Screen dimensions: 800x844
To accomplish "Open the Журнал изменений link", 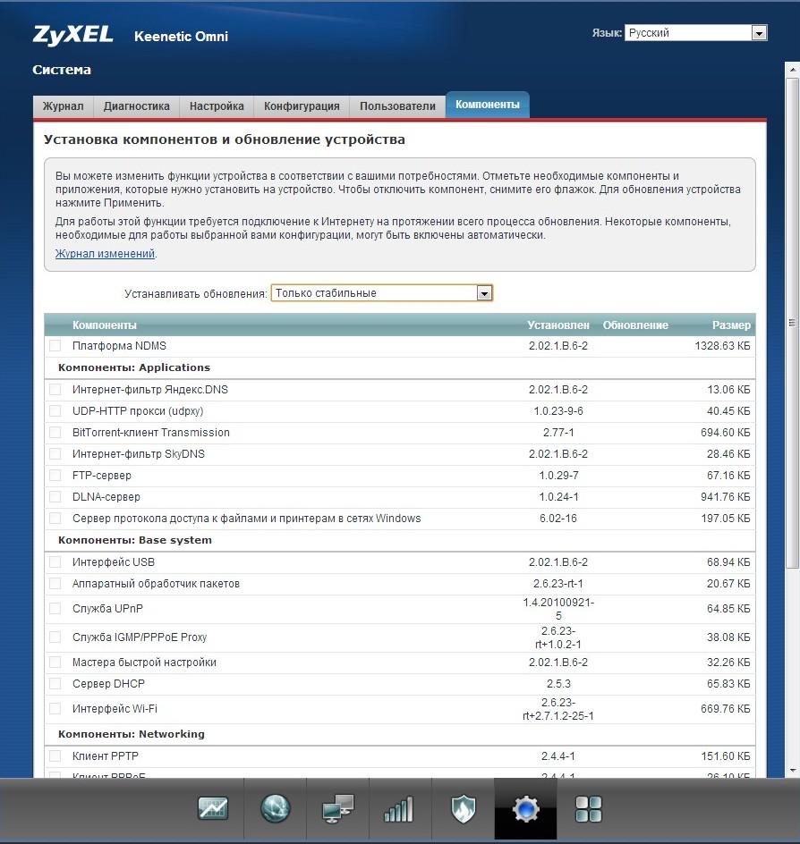I will (105, 254).
